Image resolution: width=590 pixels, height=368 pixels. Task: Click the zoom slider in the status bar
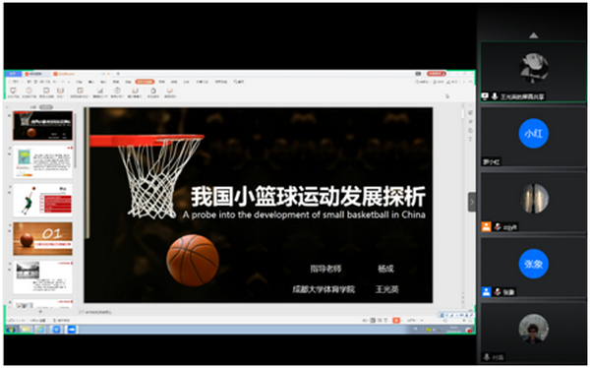[x=445, y=320]
